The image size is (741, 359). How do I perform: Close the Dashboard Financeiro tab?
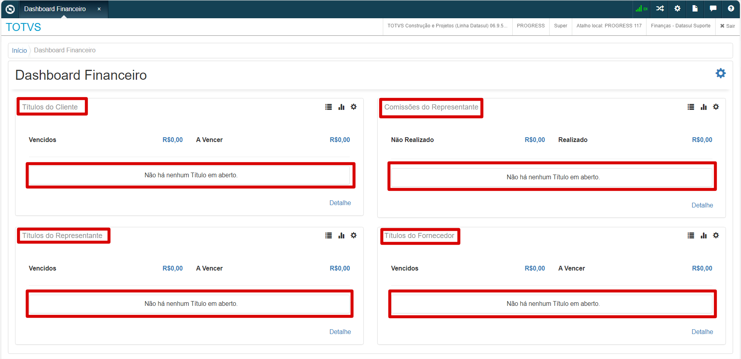click(99, 9)
